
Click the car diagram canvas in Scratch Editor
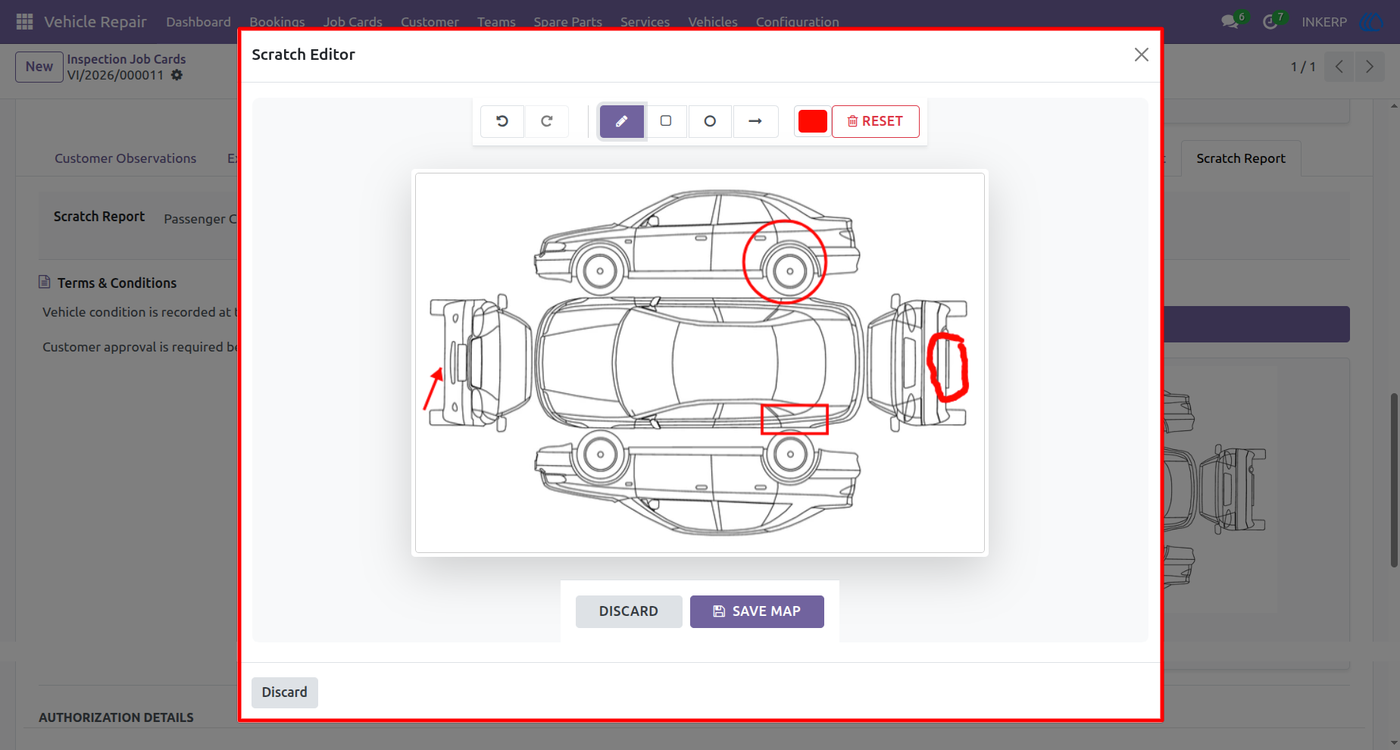pyautogui.click(x=700, y=363)
